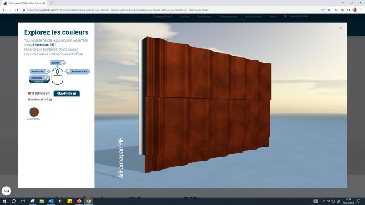Open the language selector in the site header

(x=296, y=17)
